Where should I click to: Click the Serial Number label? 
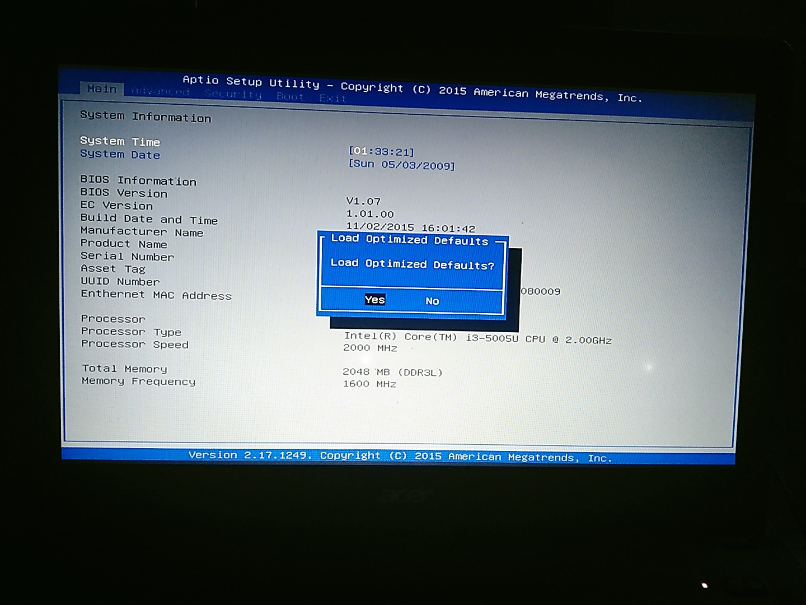[127, 257]
